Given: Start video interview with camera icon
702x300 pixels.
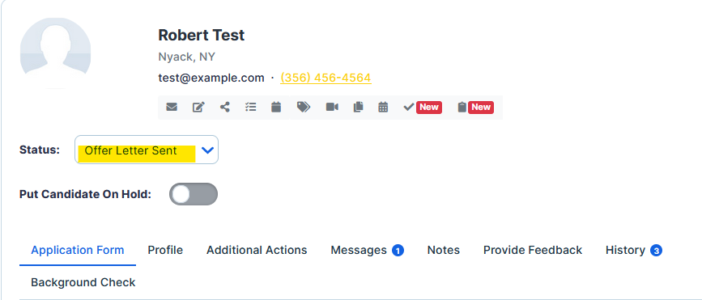Looking at the screenshot, I should tap(332, 107).
